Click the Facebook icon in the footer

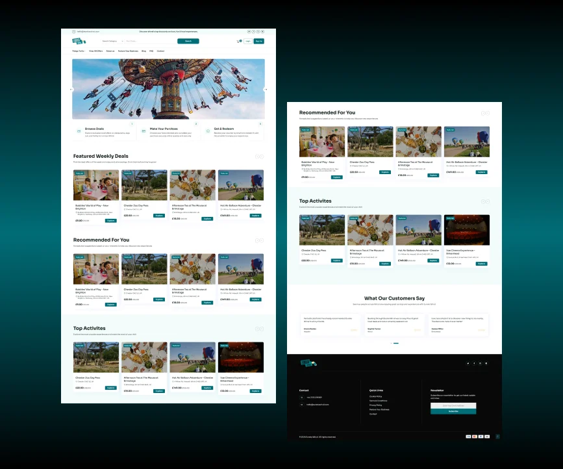(x=474, y=363)
